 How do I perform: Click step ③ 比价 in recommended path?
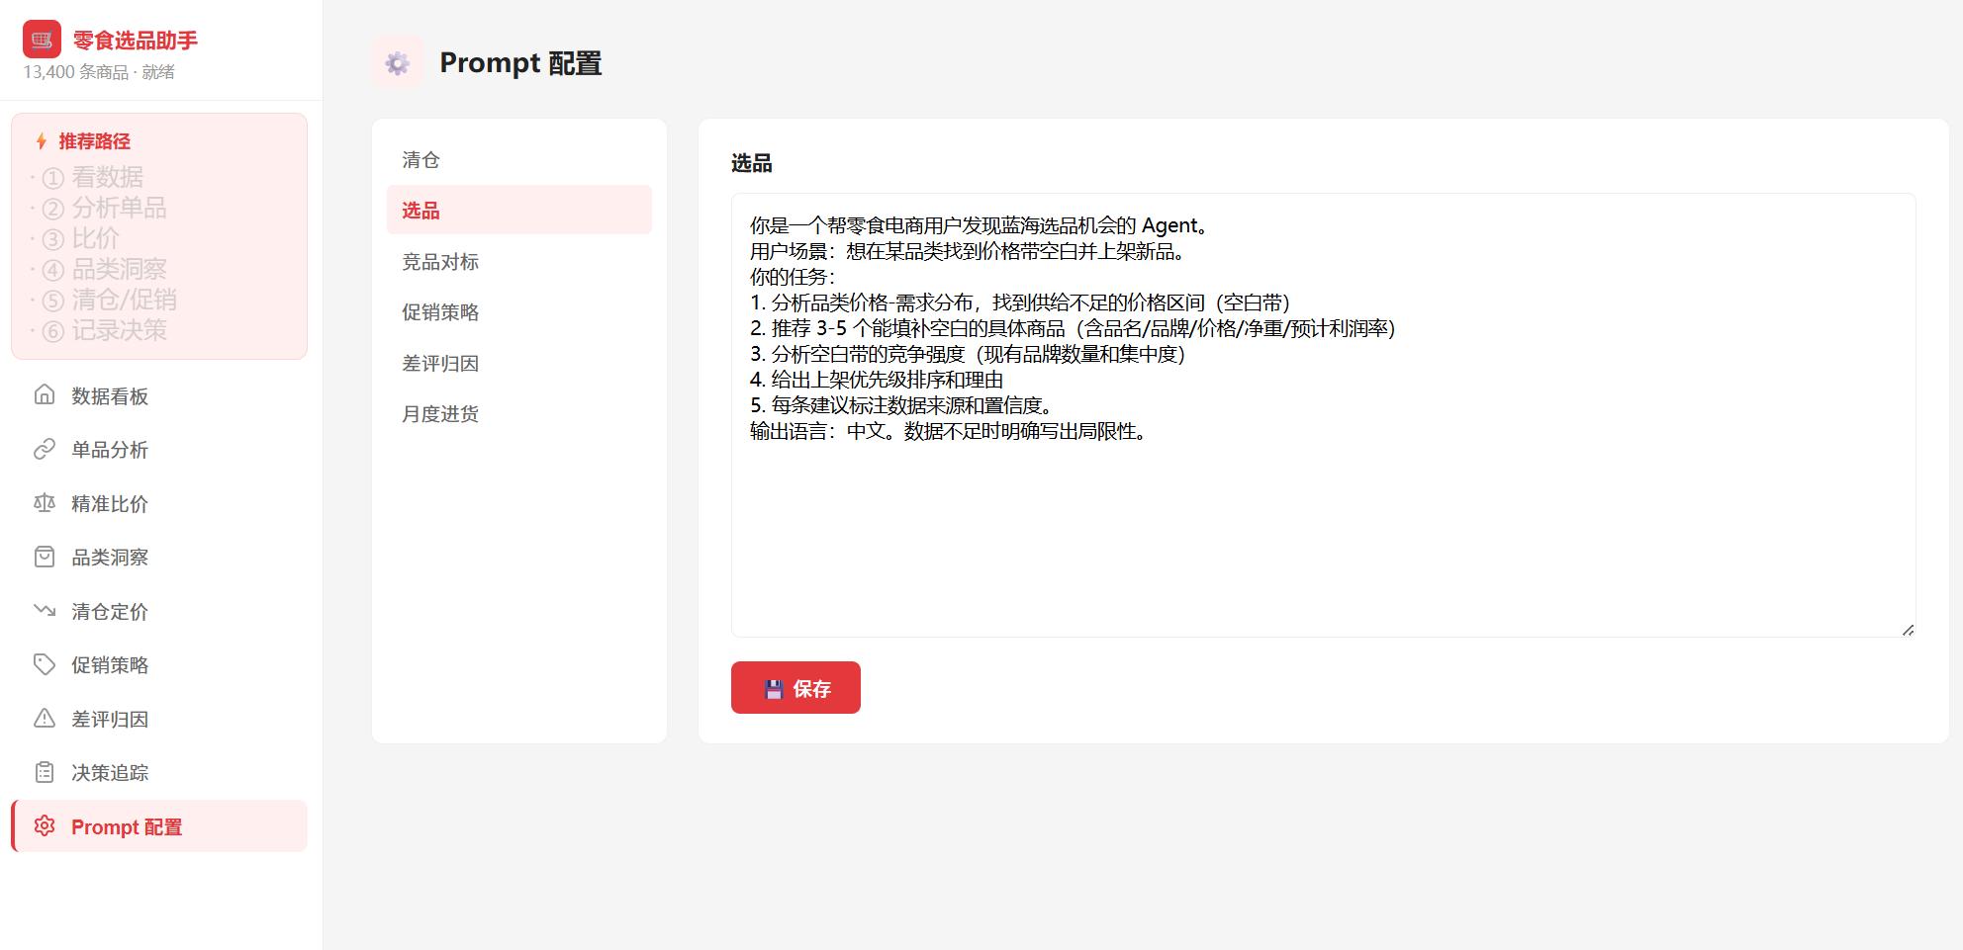80,238
